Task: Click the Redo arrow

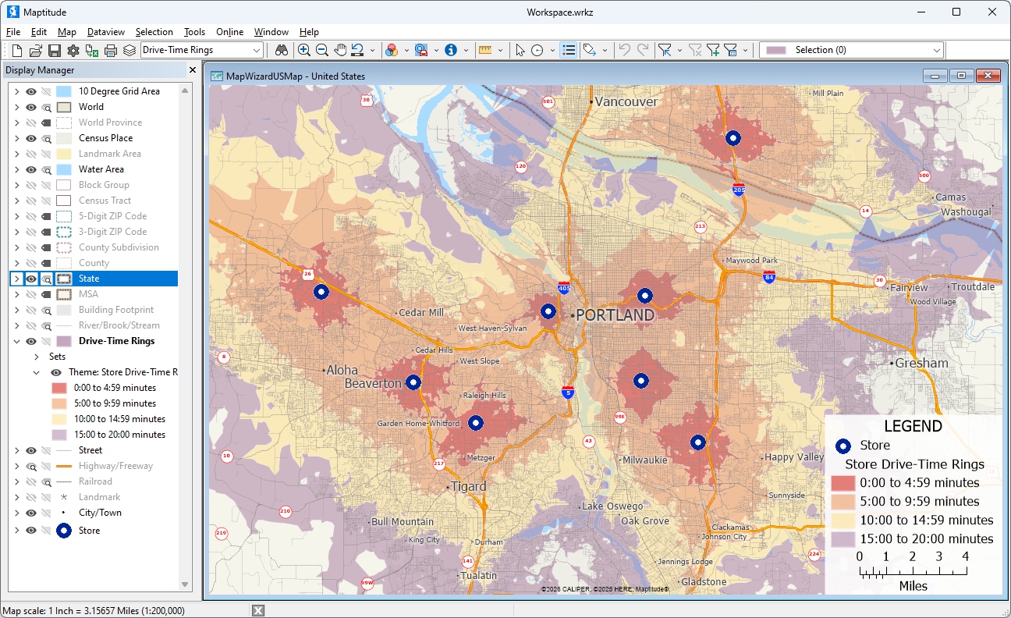Action: 643,50
